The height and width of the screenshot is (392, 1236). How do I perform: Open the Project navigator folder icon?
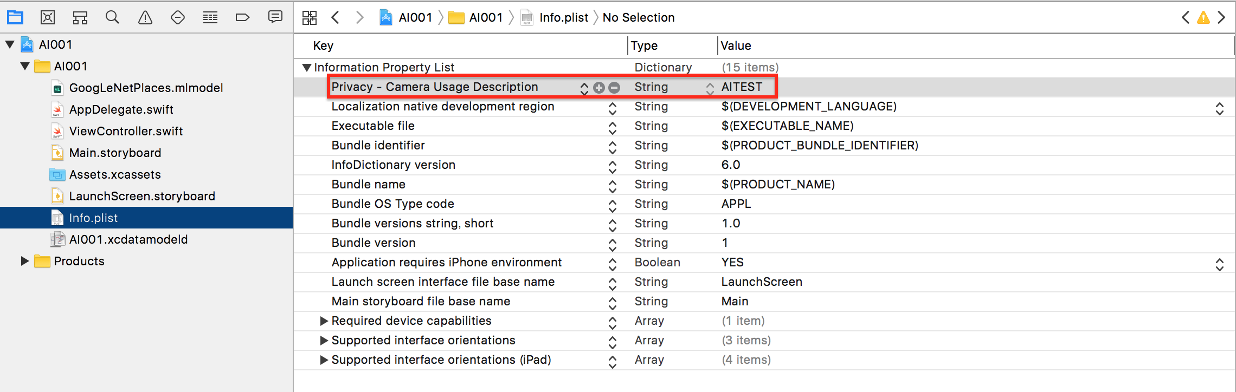click(x=15, y=17)
